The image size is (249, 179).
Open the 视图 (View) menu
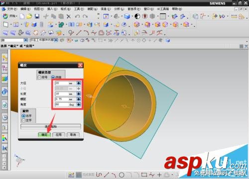tap(39, 9)
